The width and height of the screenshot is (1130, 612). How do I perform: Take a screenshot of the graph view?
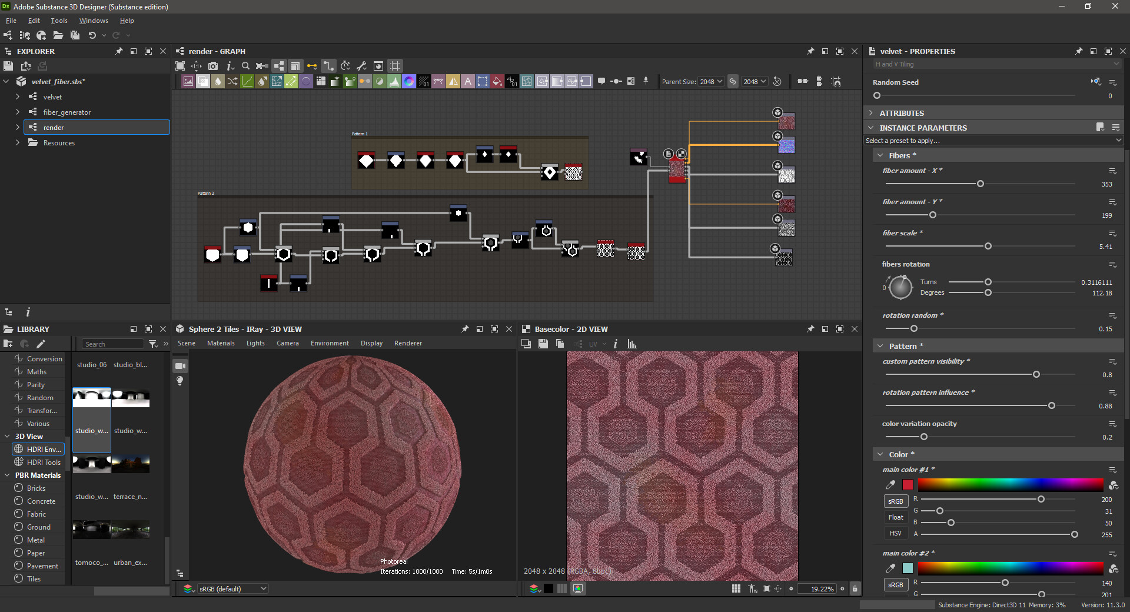(214, 66)
